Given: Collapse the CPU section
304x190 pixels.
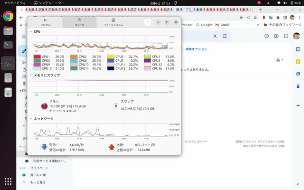Looking at the screenshot, I should click(31, 31).
